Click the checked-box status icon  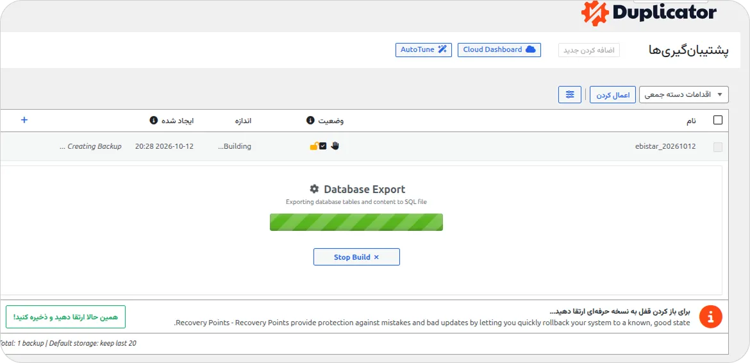[323, 146]
